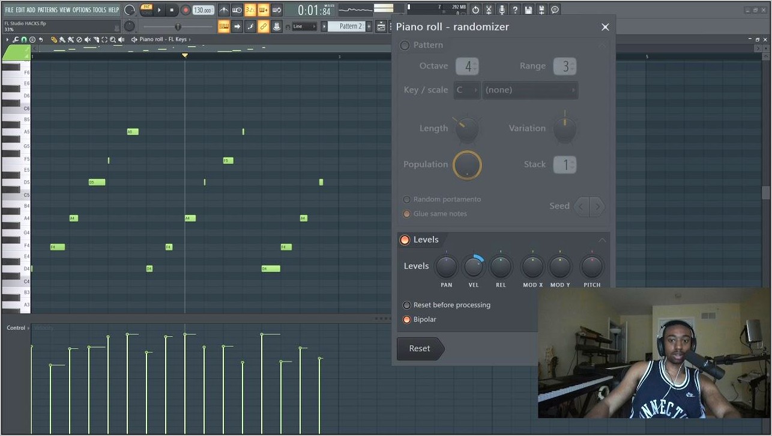Open the OPTIONS menu
This screenshot has width=772, height=436.
(x=82, y=10)
